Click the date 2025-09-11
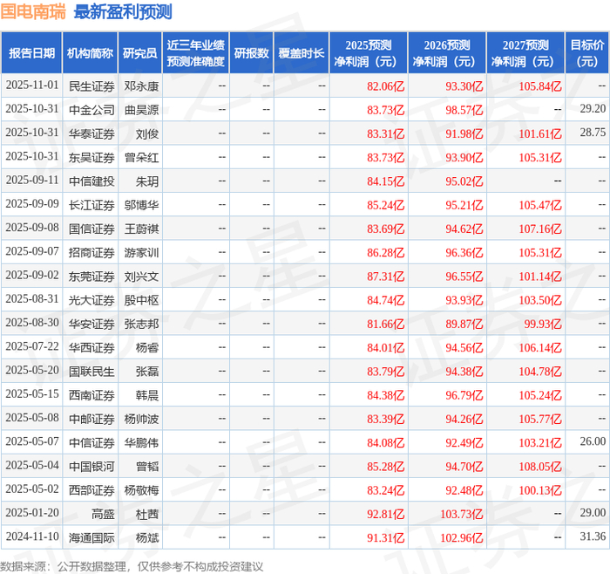This screenshot has height=574, width=610. 32,181
